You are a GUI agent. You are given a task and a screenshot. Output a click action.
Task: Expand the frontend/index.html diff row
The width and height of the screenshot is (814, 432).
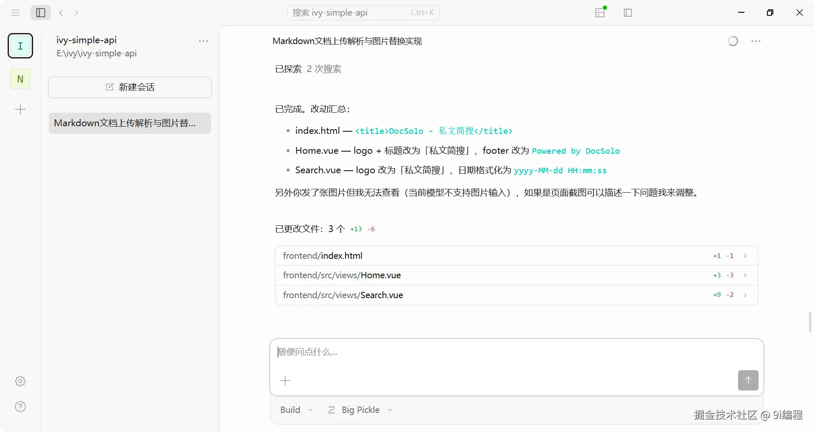click(x=516, y=256)
